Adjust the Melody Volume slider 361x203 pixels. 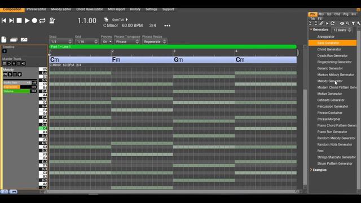pos(20,91)
